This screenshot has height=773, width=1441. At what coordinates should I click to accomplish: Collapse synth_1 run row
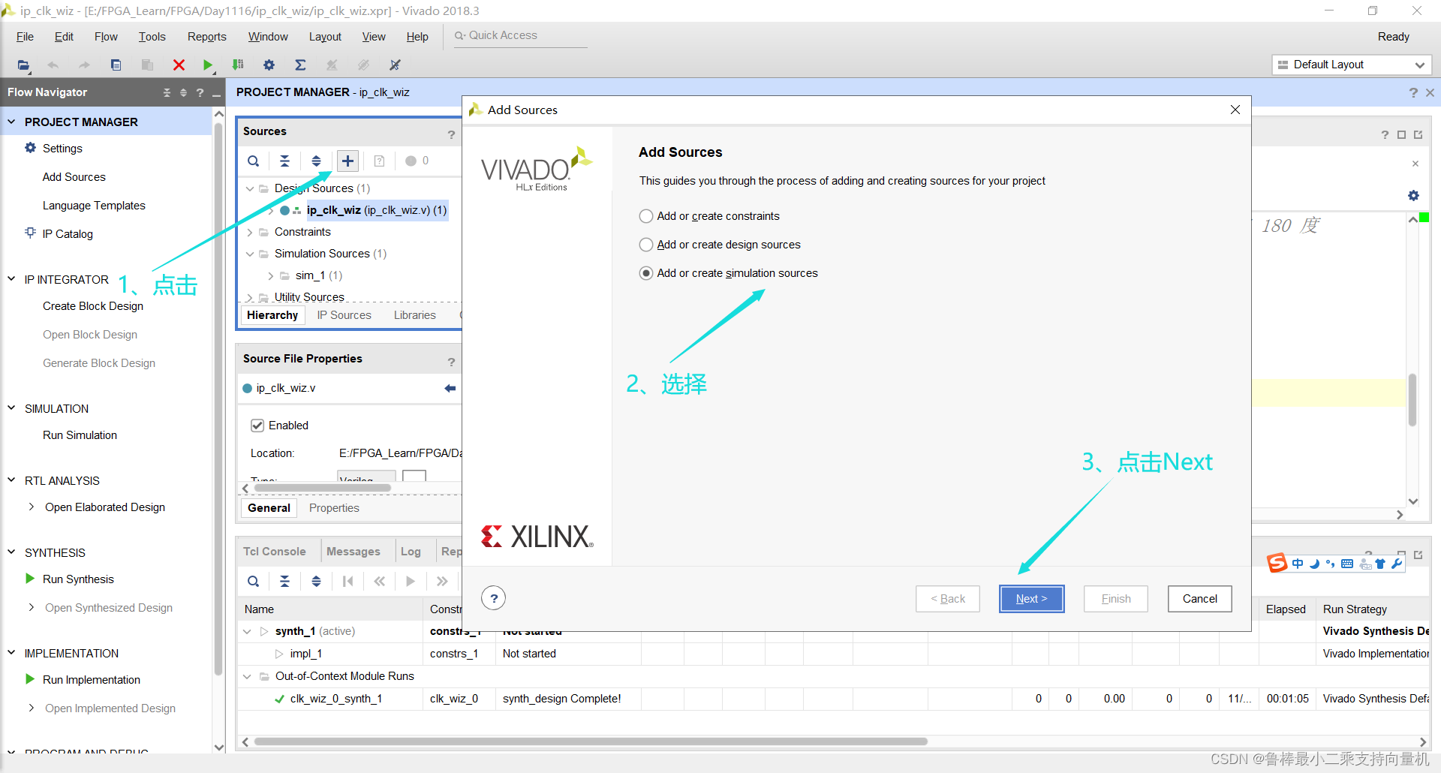[247, 631]
